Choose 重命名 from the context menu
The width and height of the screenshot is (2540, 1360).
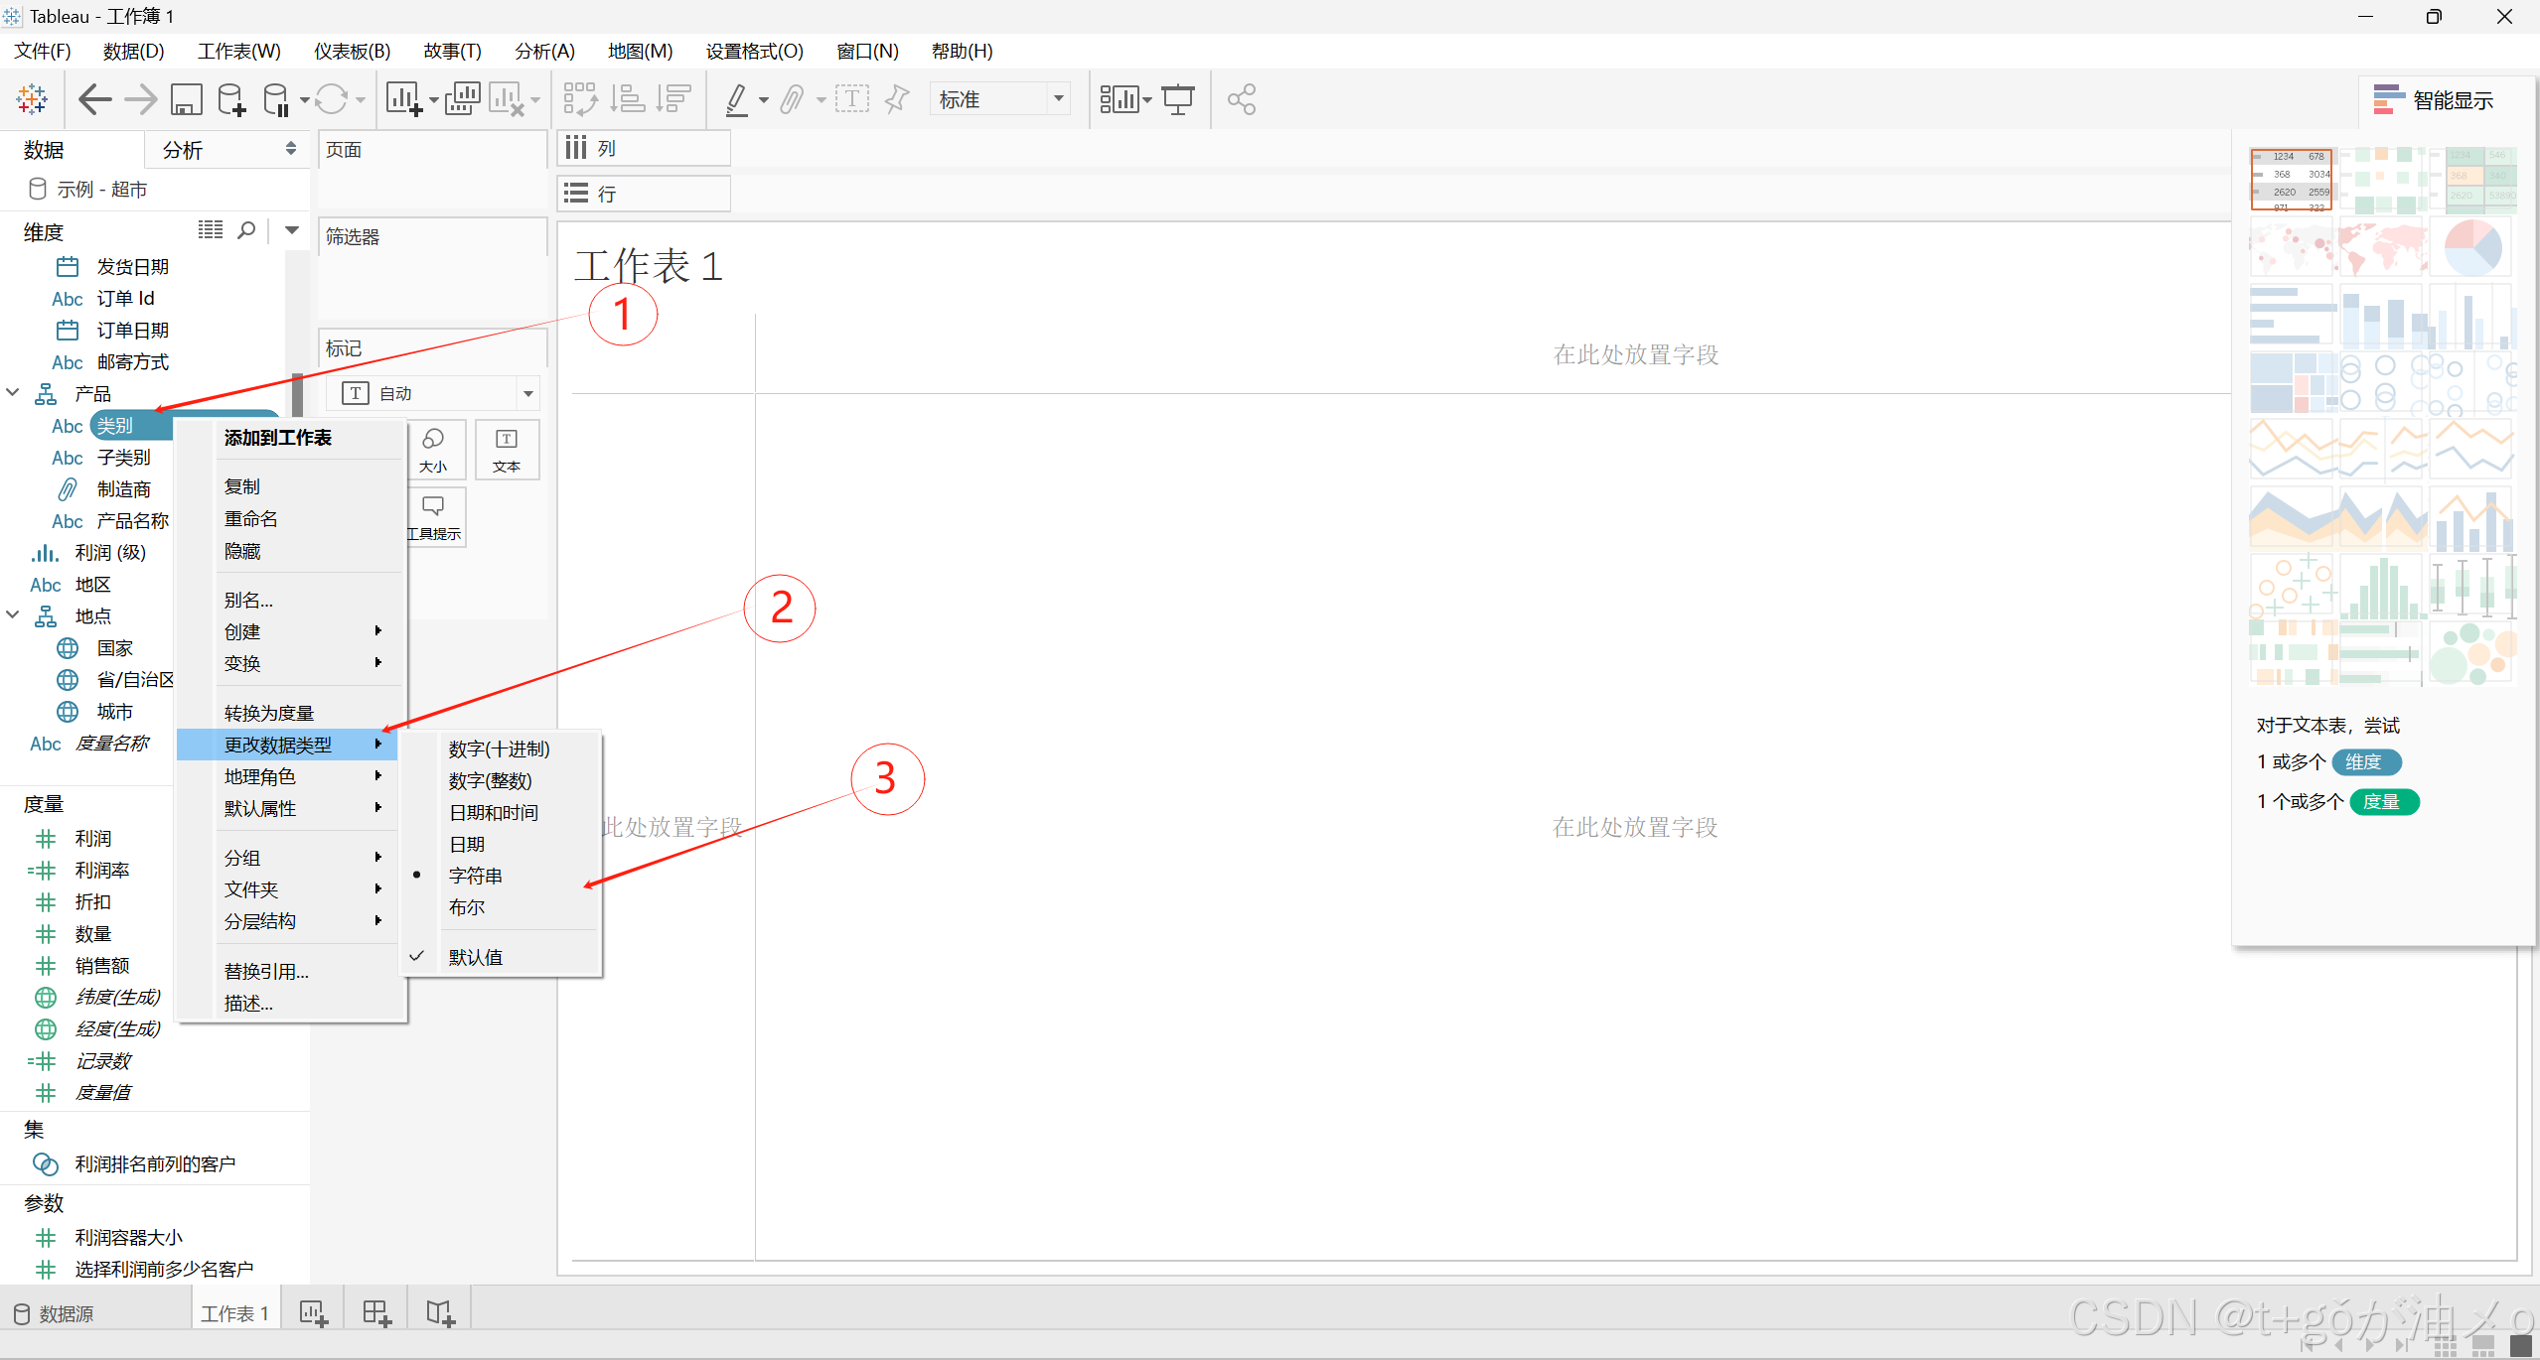(x=250, y=518)
